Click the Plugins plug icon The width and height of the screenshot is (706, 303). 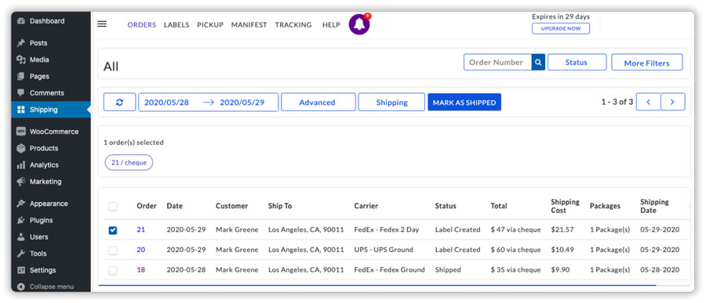click(x=20, y=220)
